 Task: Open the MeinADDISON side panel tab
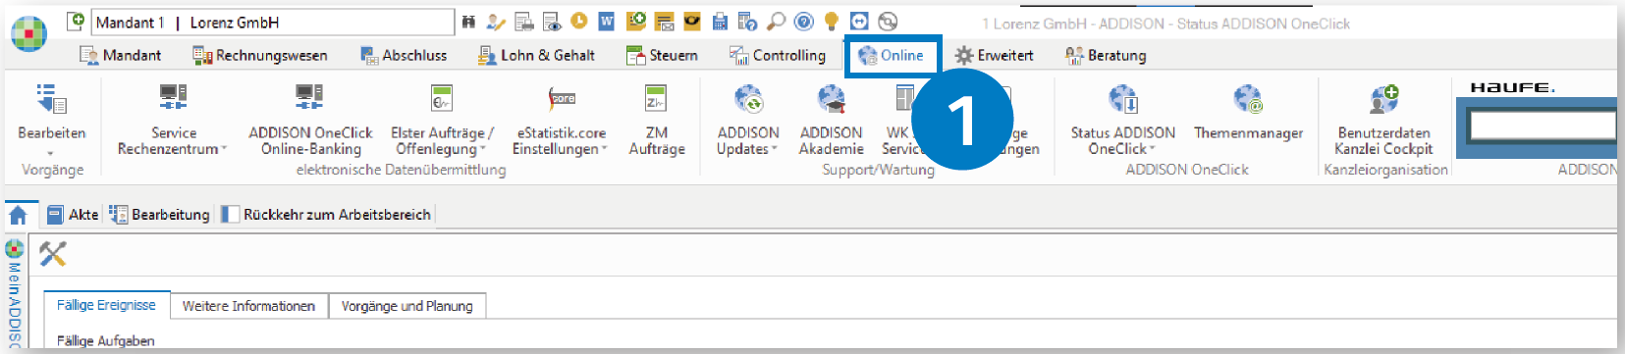15,294
